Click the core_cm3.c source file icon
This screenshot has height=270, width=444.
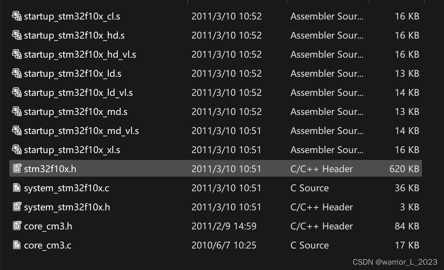click(17, 245)
